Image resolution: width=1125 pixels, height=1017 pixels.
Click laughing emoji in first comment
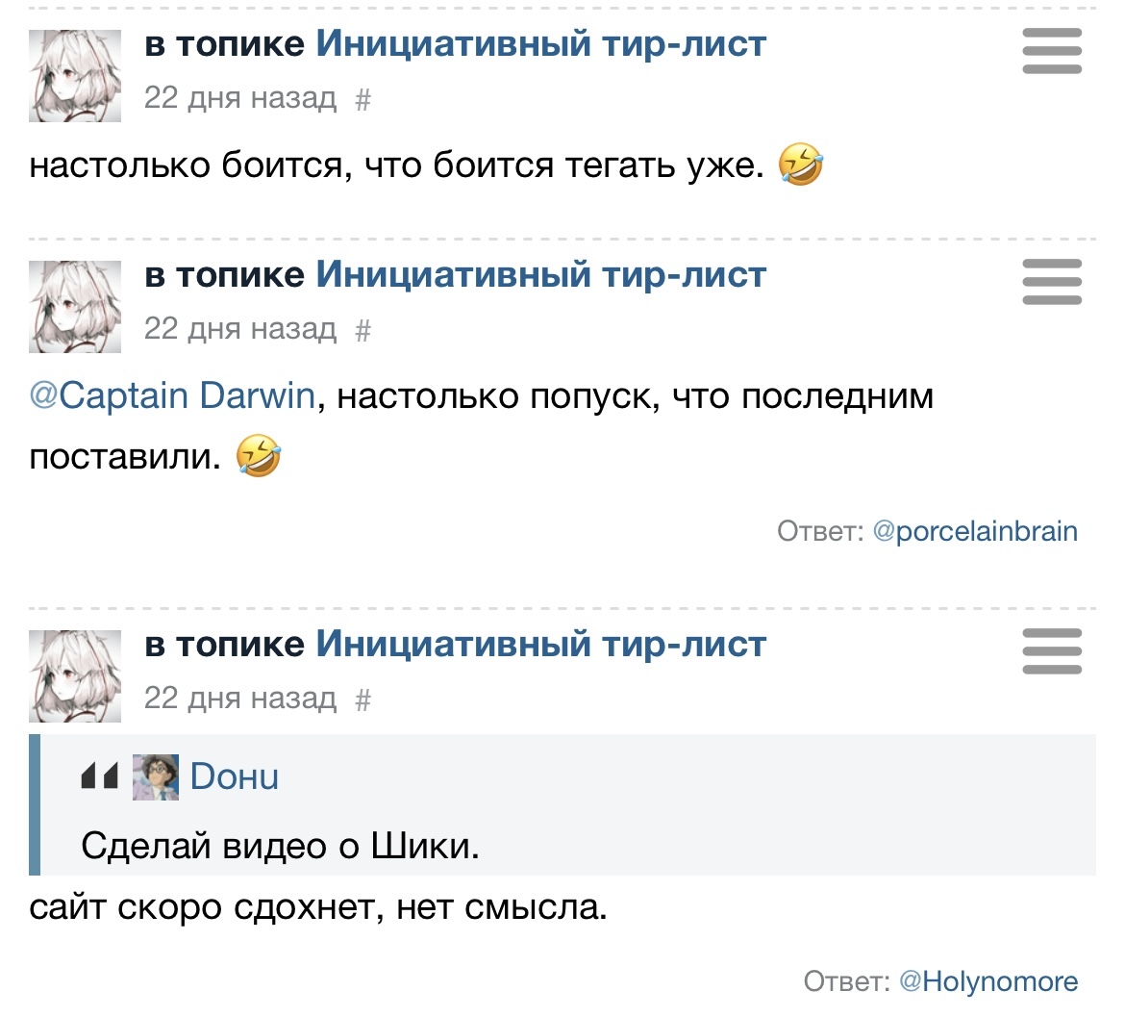tap(801, 165)
